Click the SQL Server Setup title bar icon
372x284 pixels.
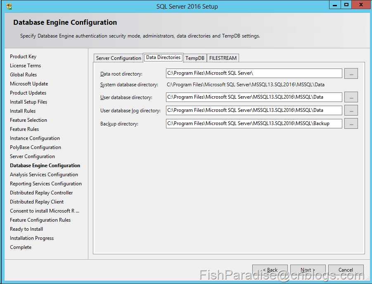click(9, 7)
